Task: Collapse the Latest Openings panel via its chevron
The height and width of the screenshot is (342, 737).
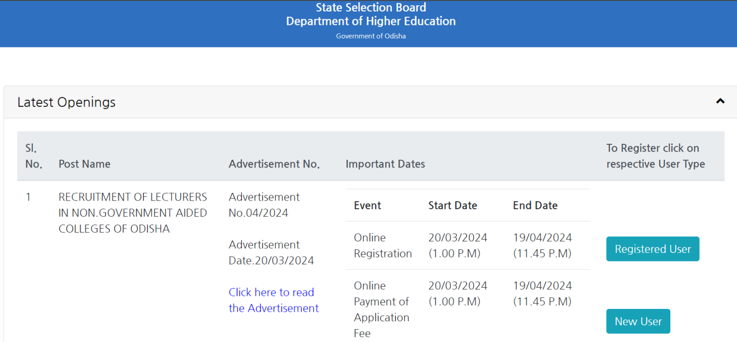Action: click(x=720, y=101)
